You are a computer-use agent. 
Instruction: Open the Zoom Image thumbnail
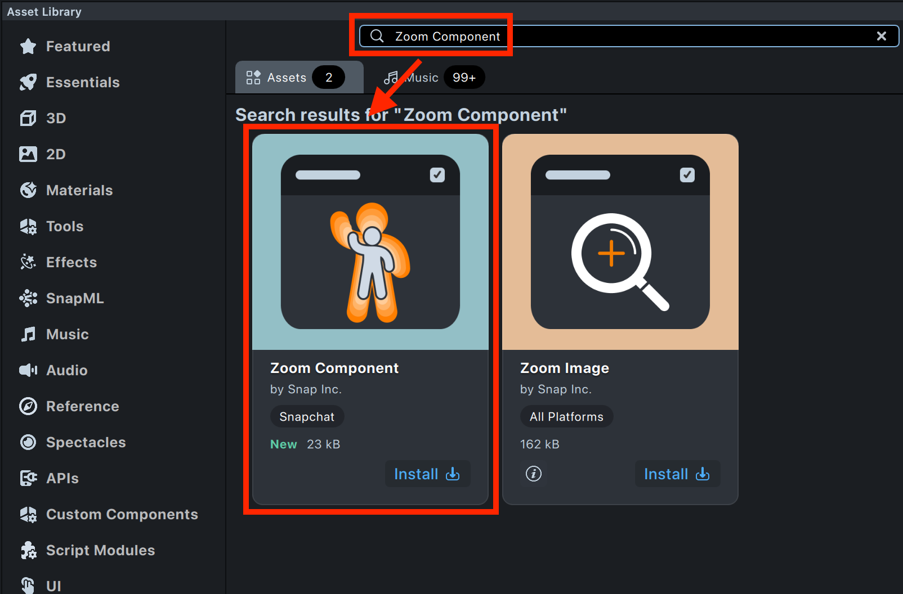click(620, 242)
